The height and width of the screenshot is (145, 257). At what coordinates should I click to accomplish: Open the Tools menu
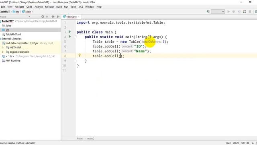click(73, 7)
